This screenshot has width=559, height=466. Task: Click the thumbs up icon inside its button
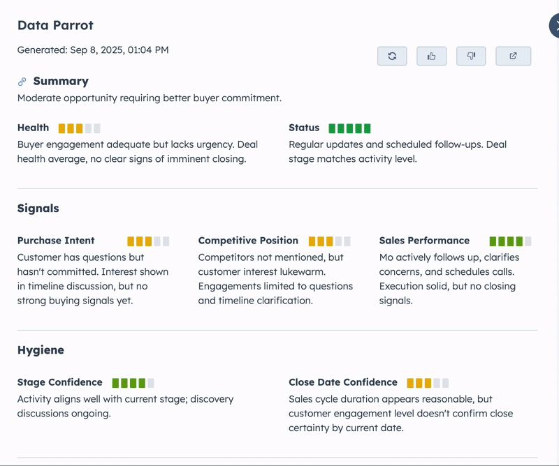tap(431, 56)
